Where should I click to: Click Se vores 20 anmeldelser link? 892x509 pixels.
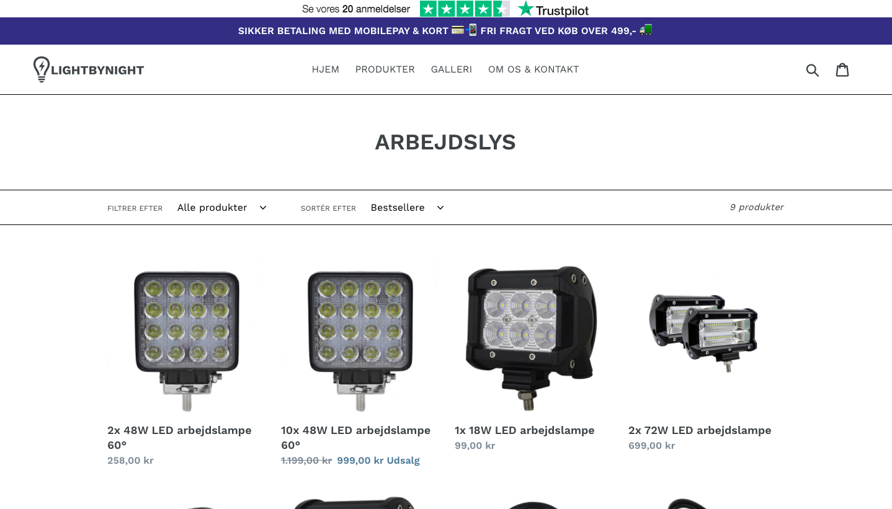point(356,9)
